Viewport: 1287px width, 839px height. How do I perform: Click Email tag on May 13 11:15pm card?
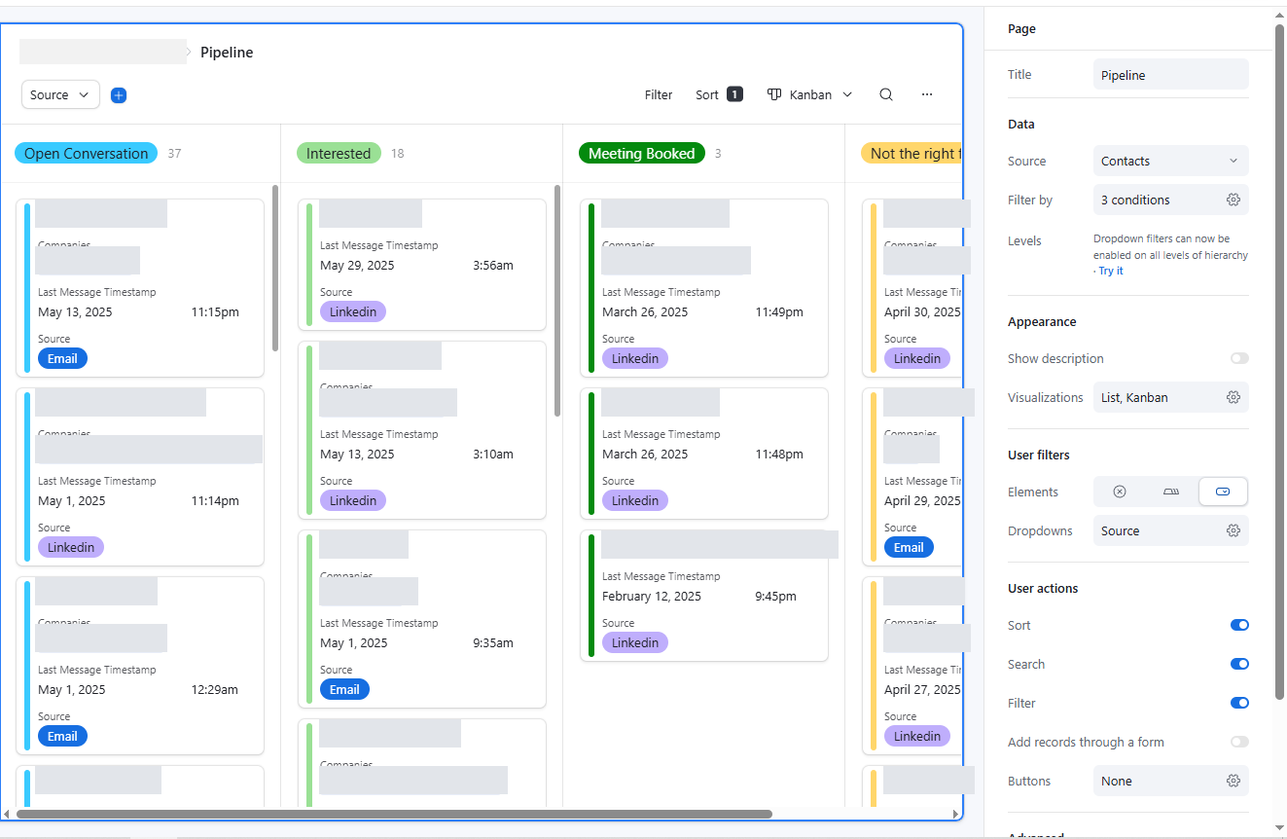[63, 358]
